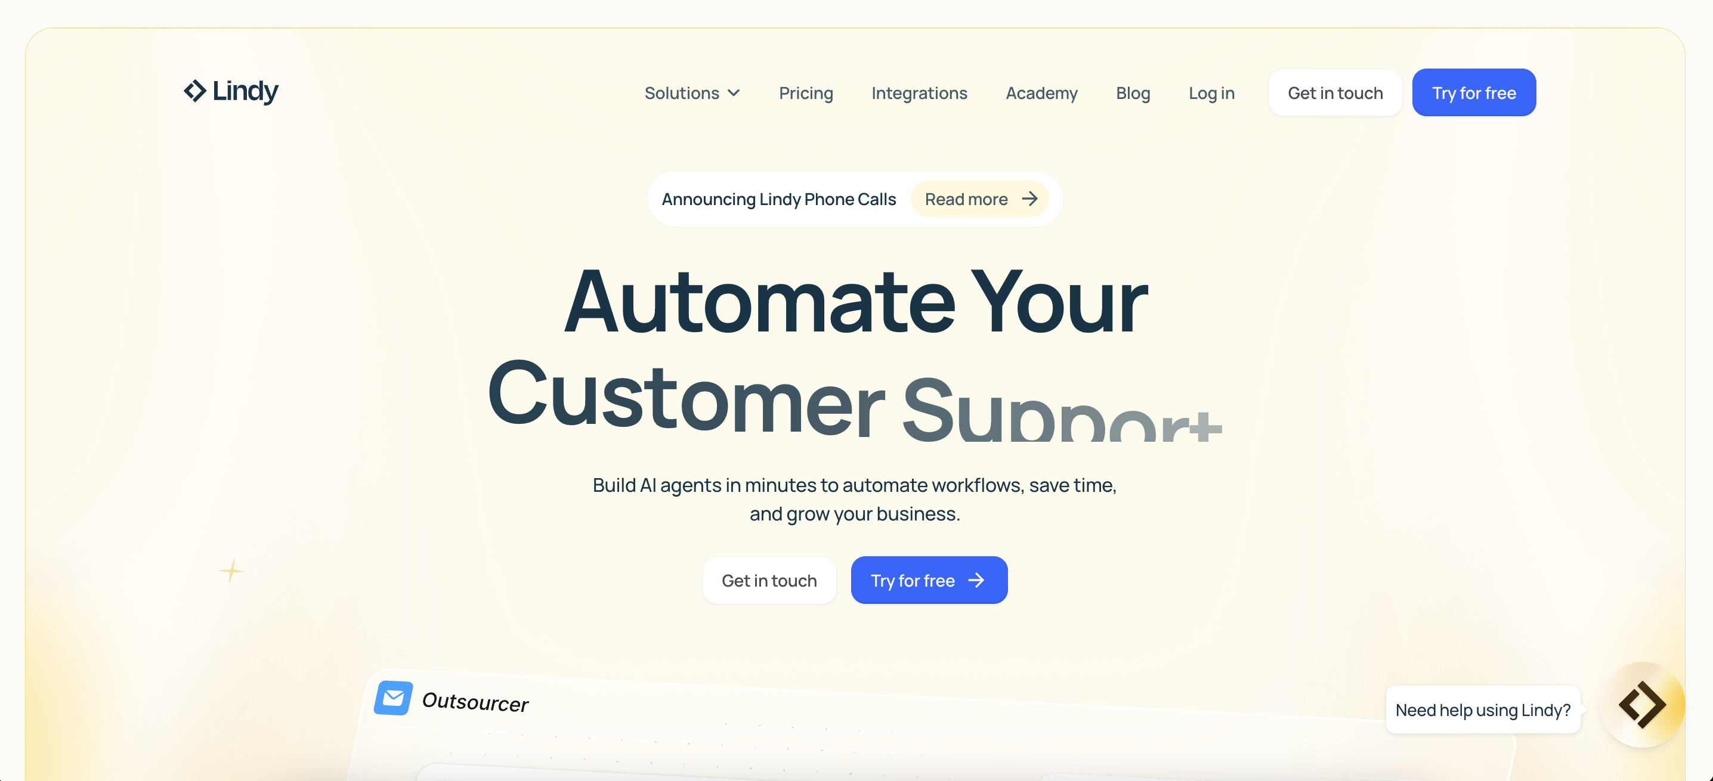Screen dimensions: 1713x781
Task: Click the hero Get in touch link
Action: (x=769, y=580)
